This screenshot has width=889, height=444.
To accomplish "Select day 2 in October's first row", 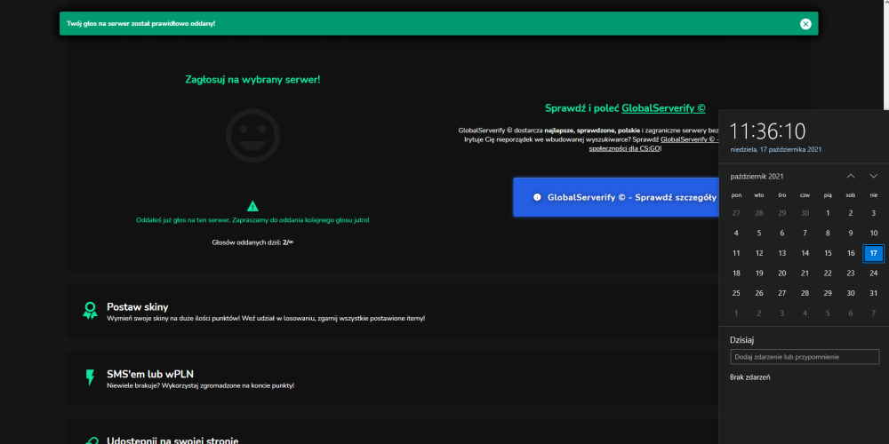I will [851, 213].
